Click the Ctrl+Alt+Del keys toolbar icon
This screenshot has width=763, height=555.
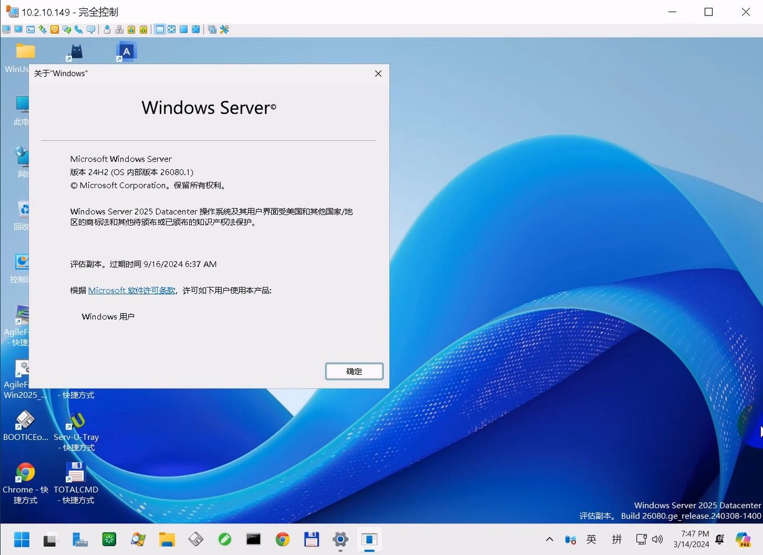tap(119, 29)
